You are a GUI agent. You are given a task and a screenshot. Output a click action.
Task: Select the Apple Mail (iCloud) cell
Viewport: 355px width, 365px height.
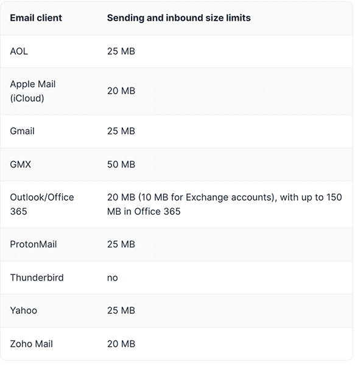point(33,91)
